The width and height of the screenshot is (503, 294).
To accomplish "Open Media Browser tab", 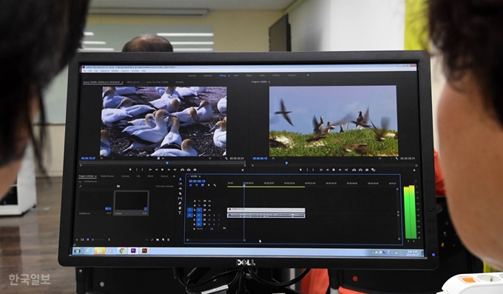I will [107, 176].
